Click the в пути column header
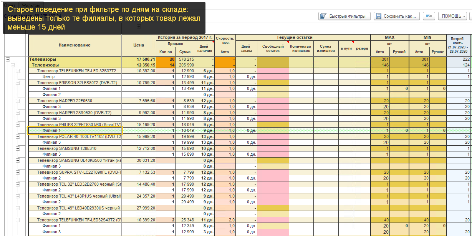Image resolution: width=472 pixels, height=236 pixels. click(346, 48)
